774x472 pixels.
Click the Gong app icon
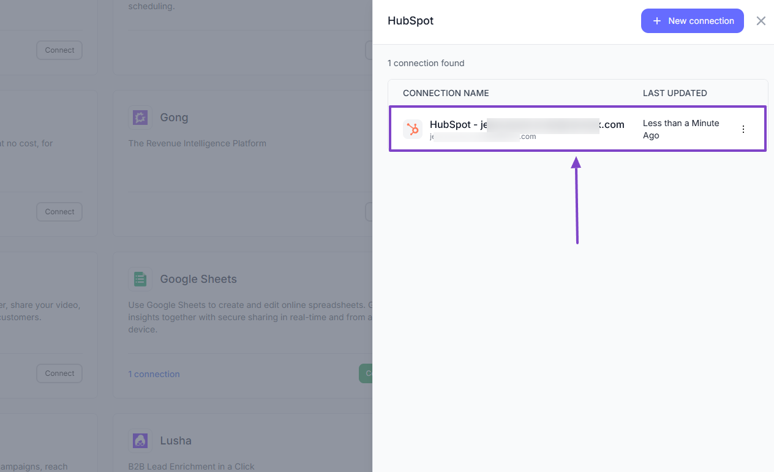point(140,118)
